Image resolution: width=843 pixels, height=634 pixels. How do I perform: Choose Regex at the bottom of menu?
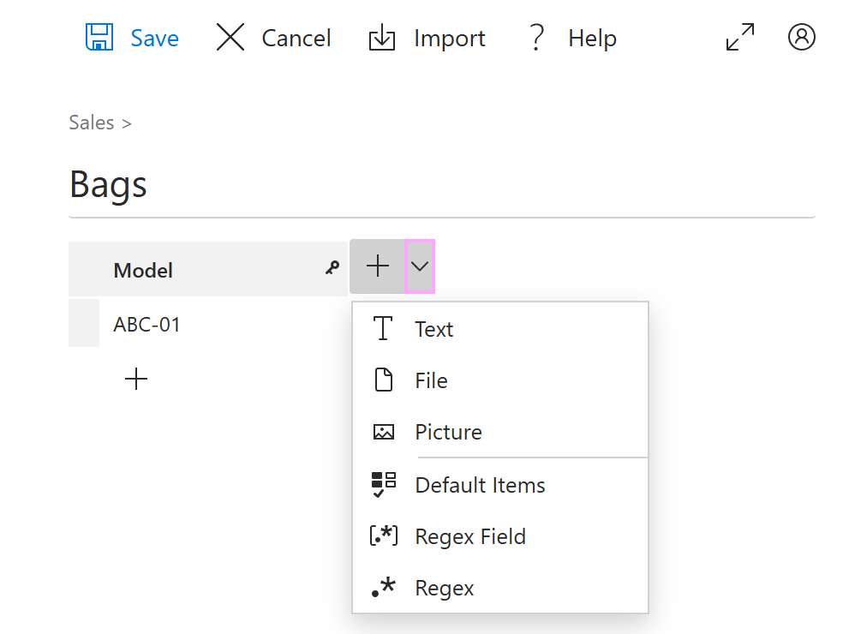click(444, 588)
